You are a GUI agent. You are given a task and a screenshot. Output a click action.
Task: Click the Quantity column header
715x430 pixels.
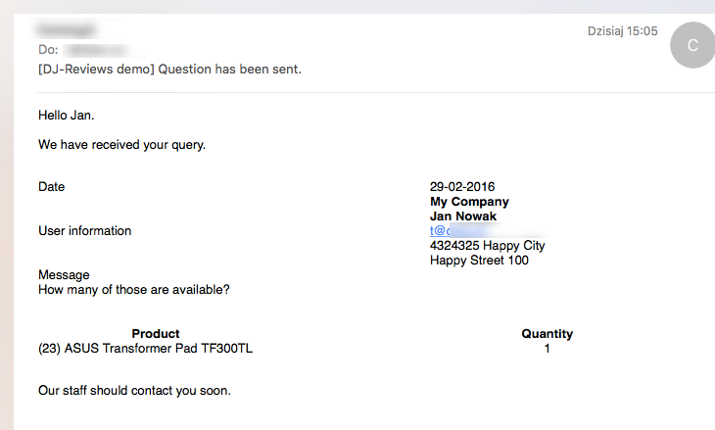pyautogui.click(x=547, y=334)
